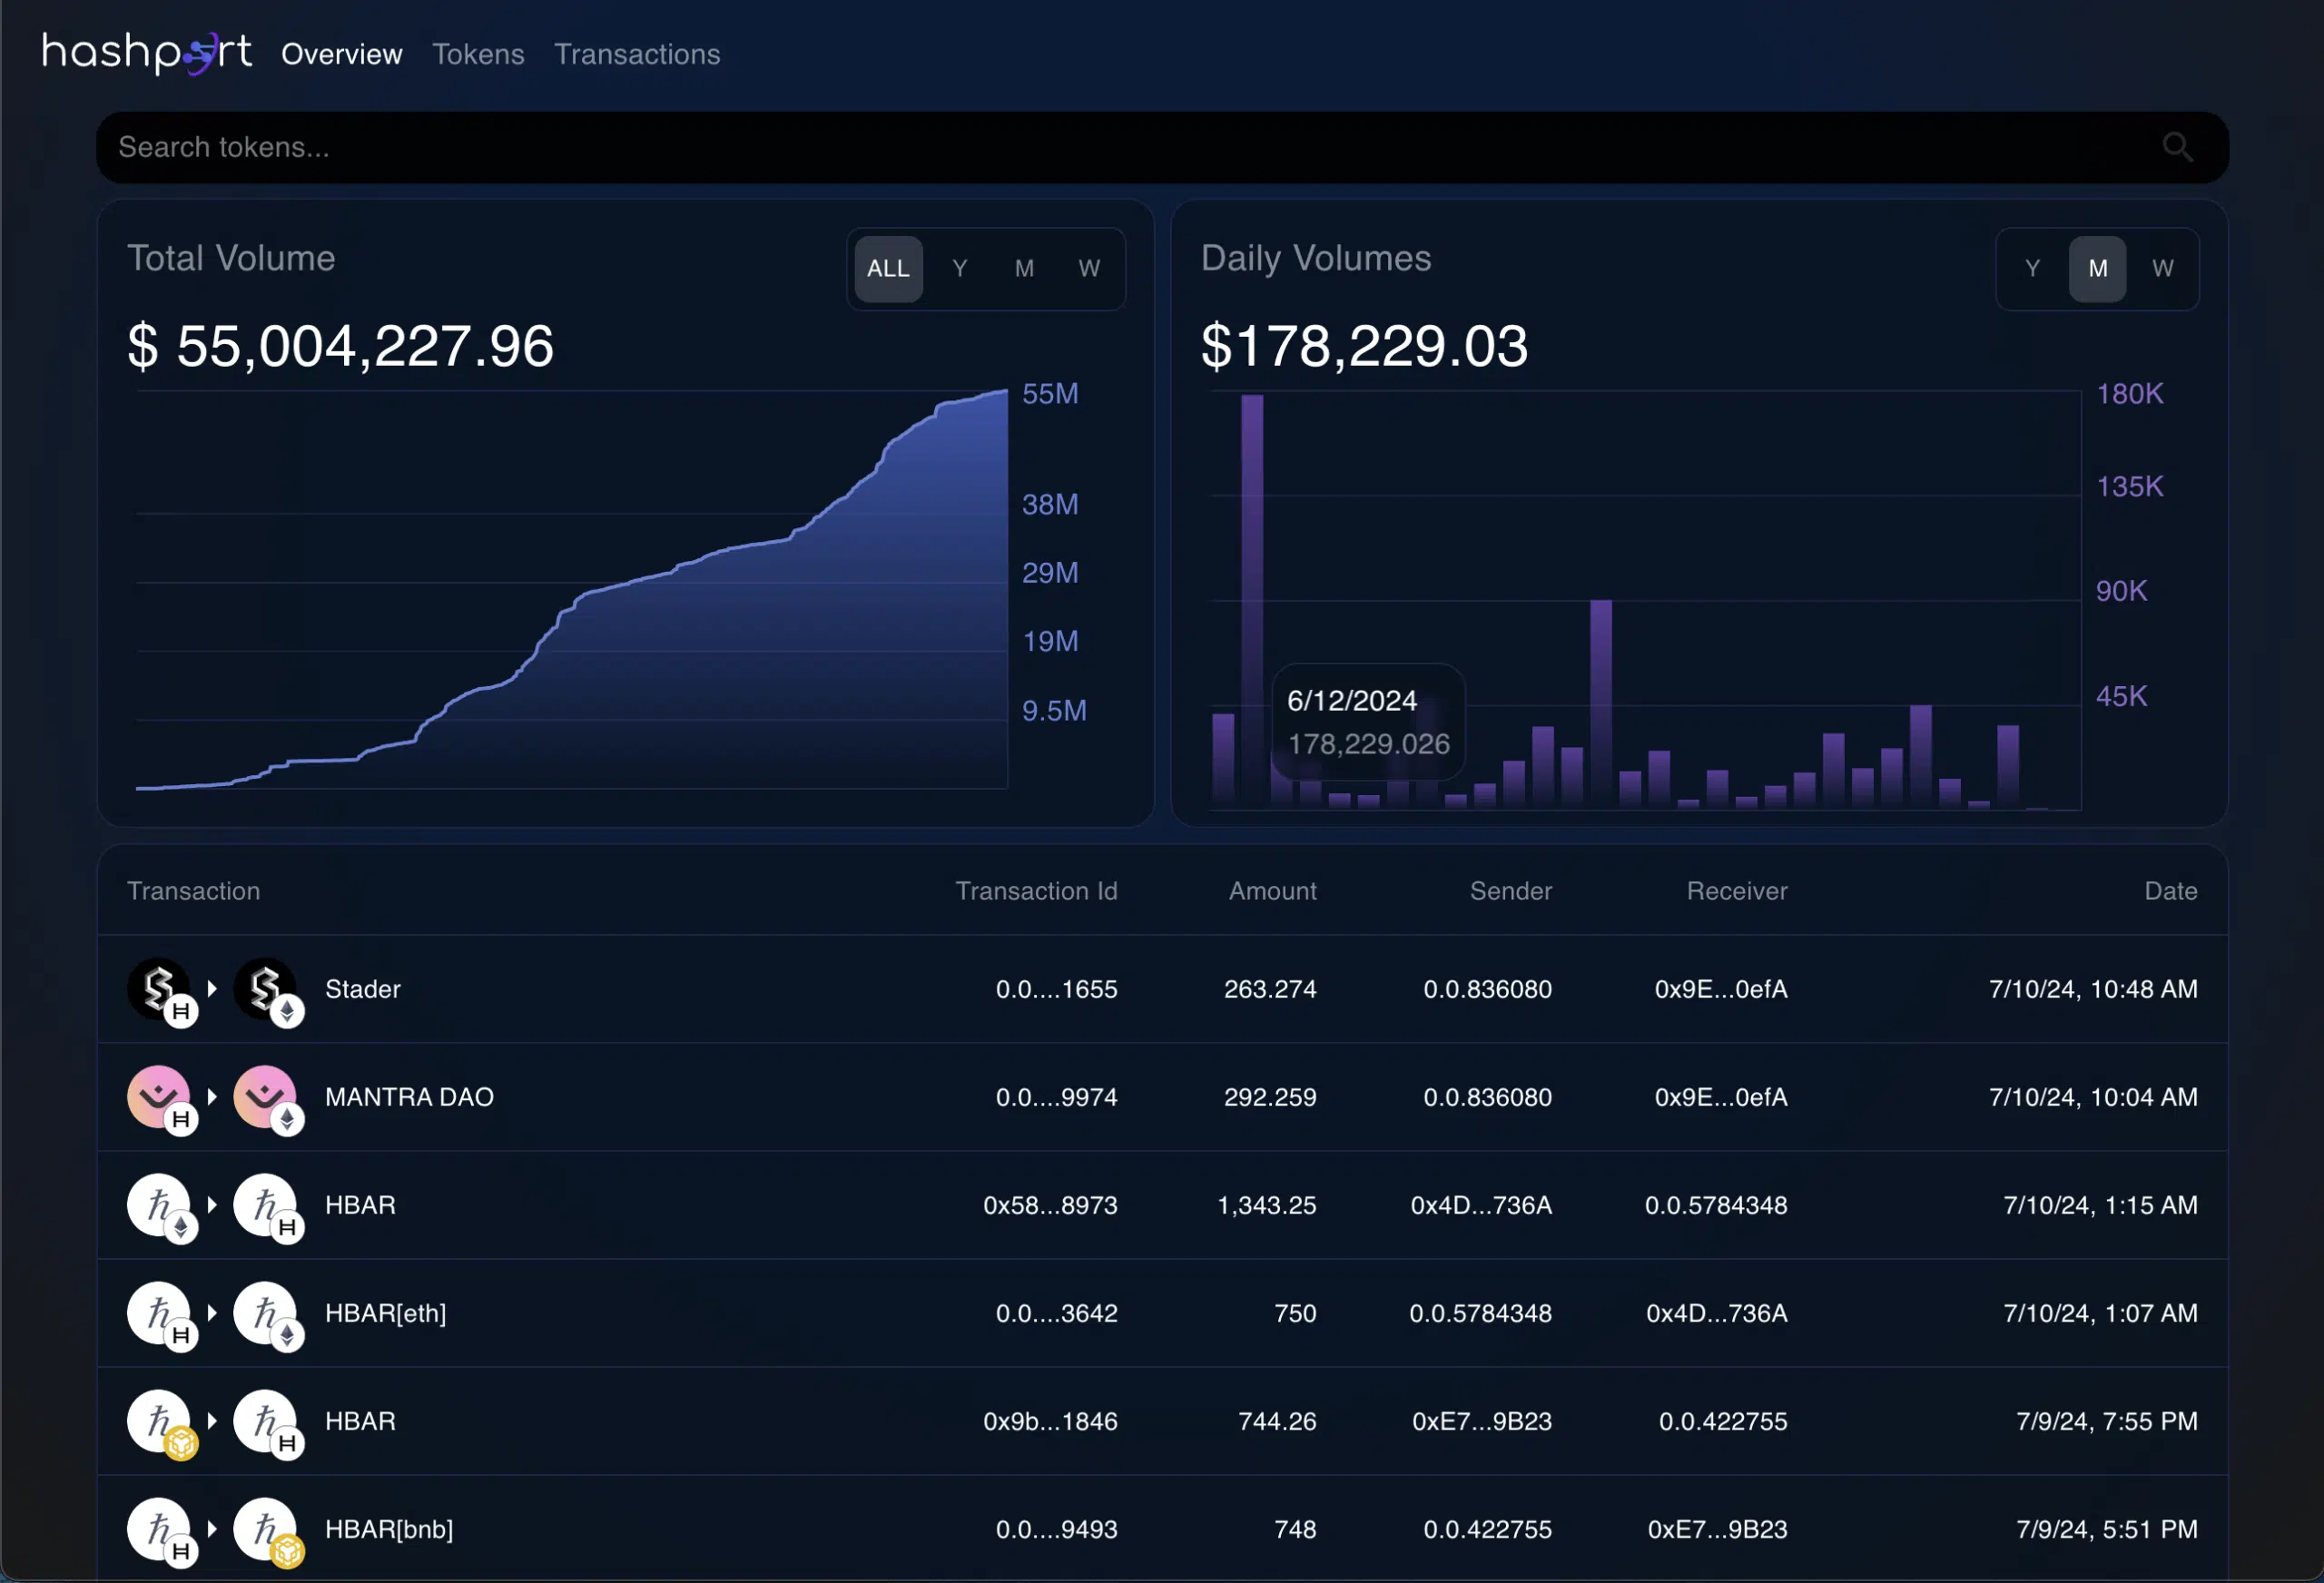Image resolution: width=2324 pixels, height=1583 pixels.
Task: Click arrow in HBAR[eth] transaction row
Action: [x=212, y=1312]
